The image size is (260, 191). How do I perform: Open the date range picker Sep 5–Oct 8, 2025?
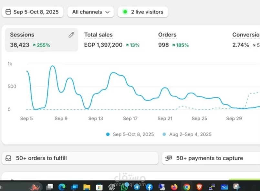pyautogui.click(x=33, y=12)
